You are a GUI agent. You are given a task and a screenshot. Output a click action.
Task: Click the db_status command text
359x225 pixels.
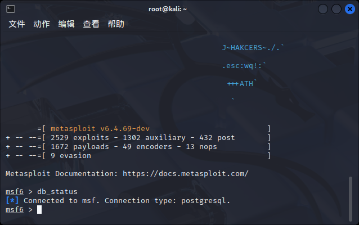pyautogui.click(x=57, y=192)
